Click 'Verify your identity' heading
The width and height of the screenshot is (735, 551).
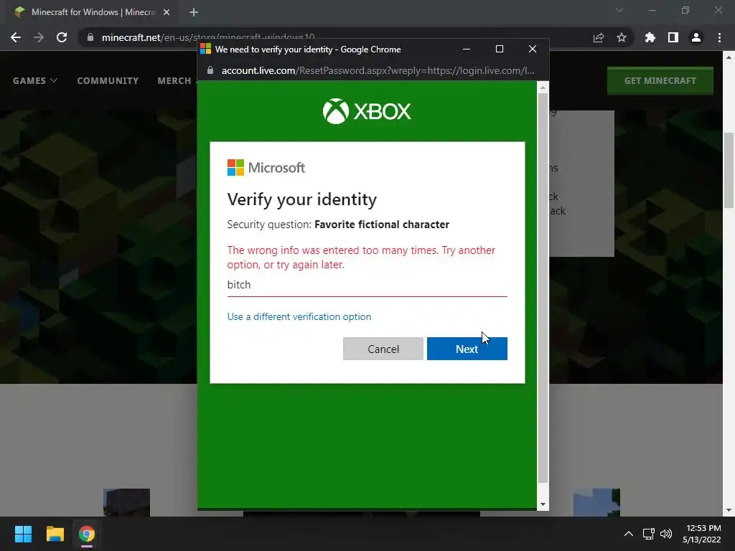tap(302, 199)
